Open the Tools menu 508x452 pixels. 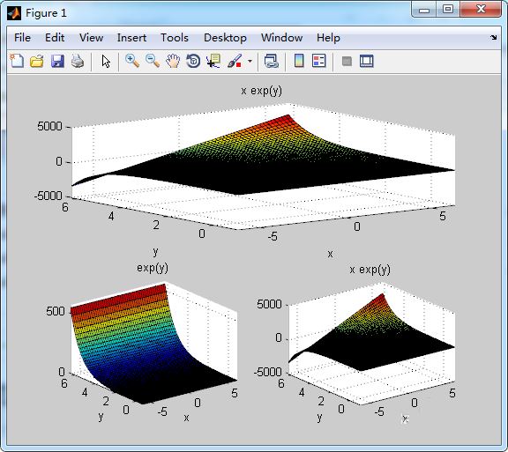tap(175, 38)
